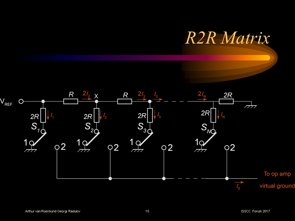Click the VREF input terminal circle
Image resolution: width=295 pixels, height=221 pixels.
pos(21,101)
